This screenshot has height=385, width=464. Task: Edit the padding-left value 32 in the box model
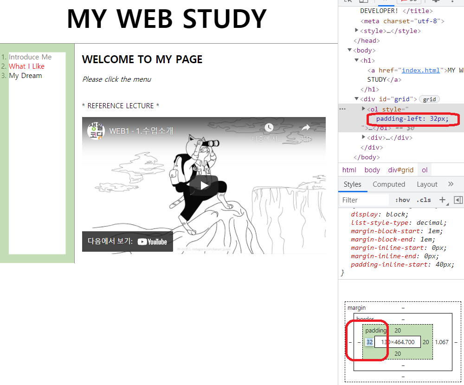[x=370, y=342]
